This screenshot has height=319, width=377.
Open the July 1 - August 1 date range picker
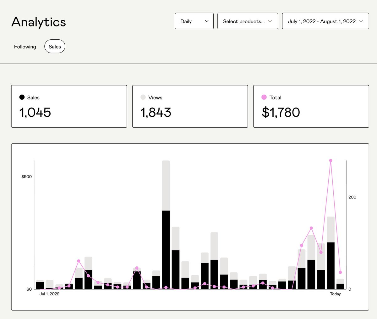pos(325,21)
